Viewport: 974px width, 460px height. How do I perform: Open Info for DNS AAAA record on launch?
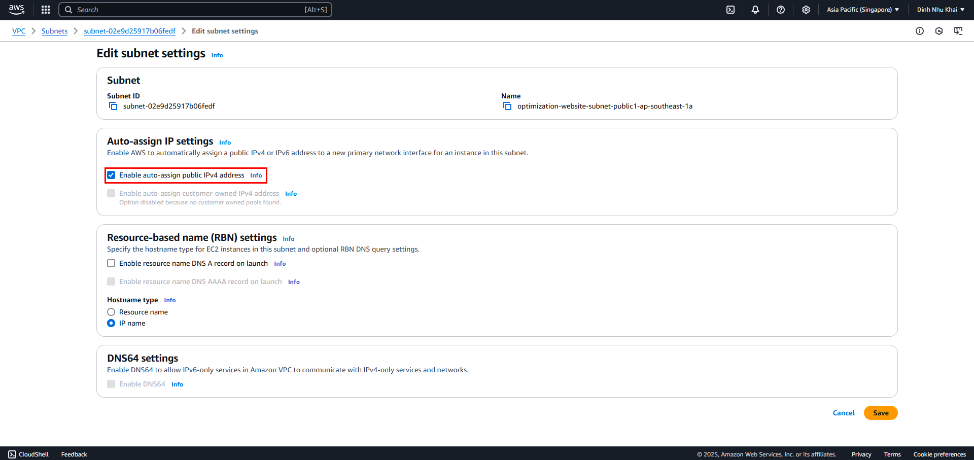[x=294, y=282]
